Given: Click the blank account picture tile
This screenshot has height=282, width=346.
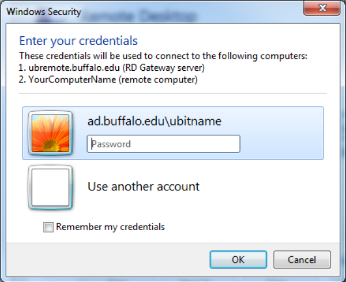Looking at the screenshot, I should pyautogui.click(x=51, y=187).
